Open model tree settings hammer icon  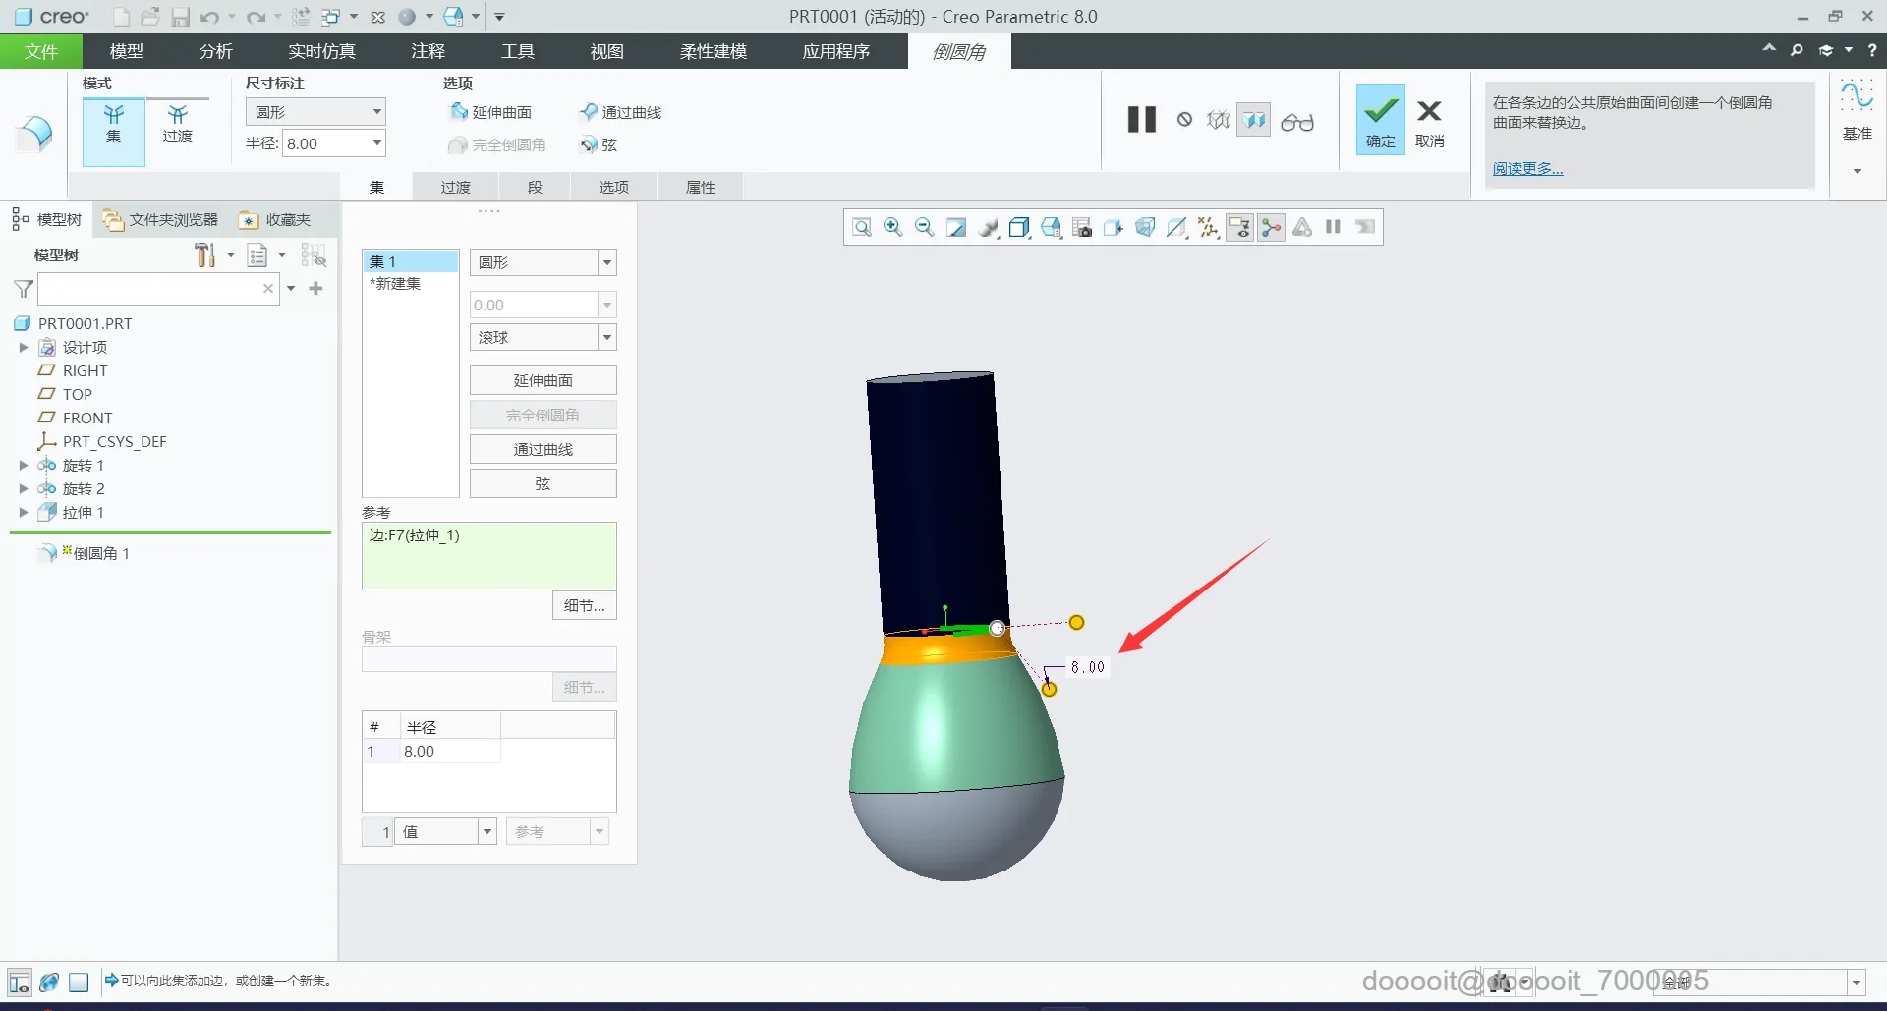point(204,255)
